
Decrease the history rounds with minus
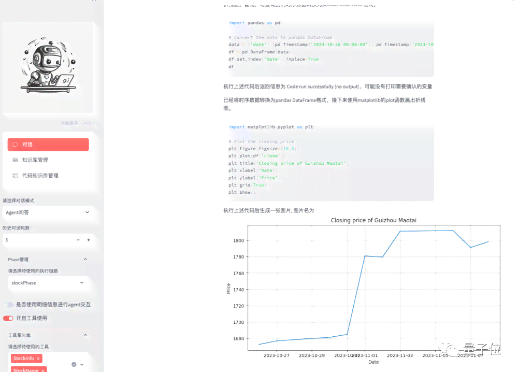(78, 240)
